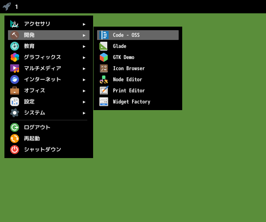Open the Widget Factory icon
This screenshot has width=266, height=222.
tap(104, 102)
